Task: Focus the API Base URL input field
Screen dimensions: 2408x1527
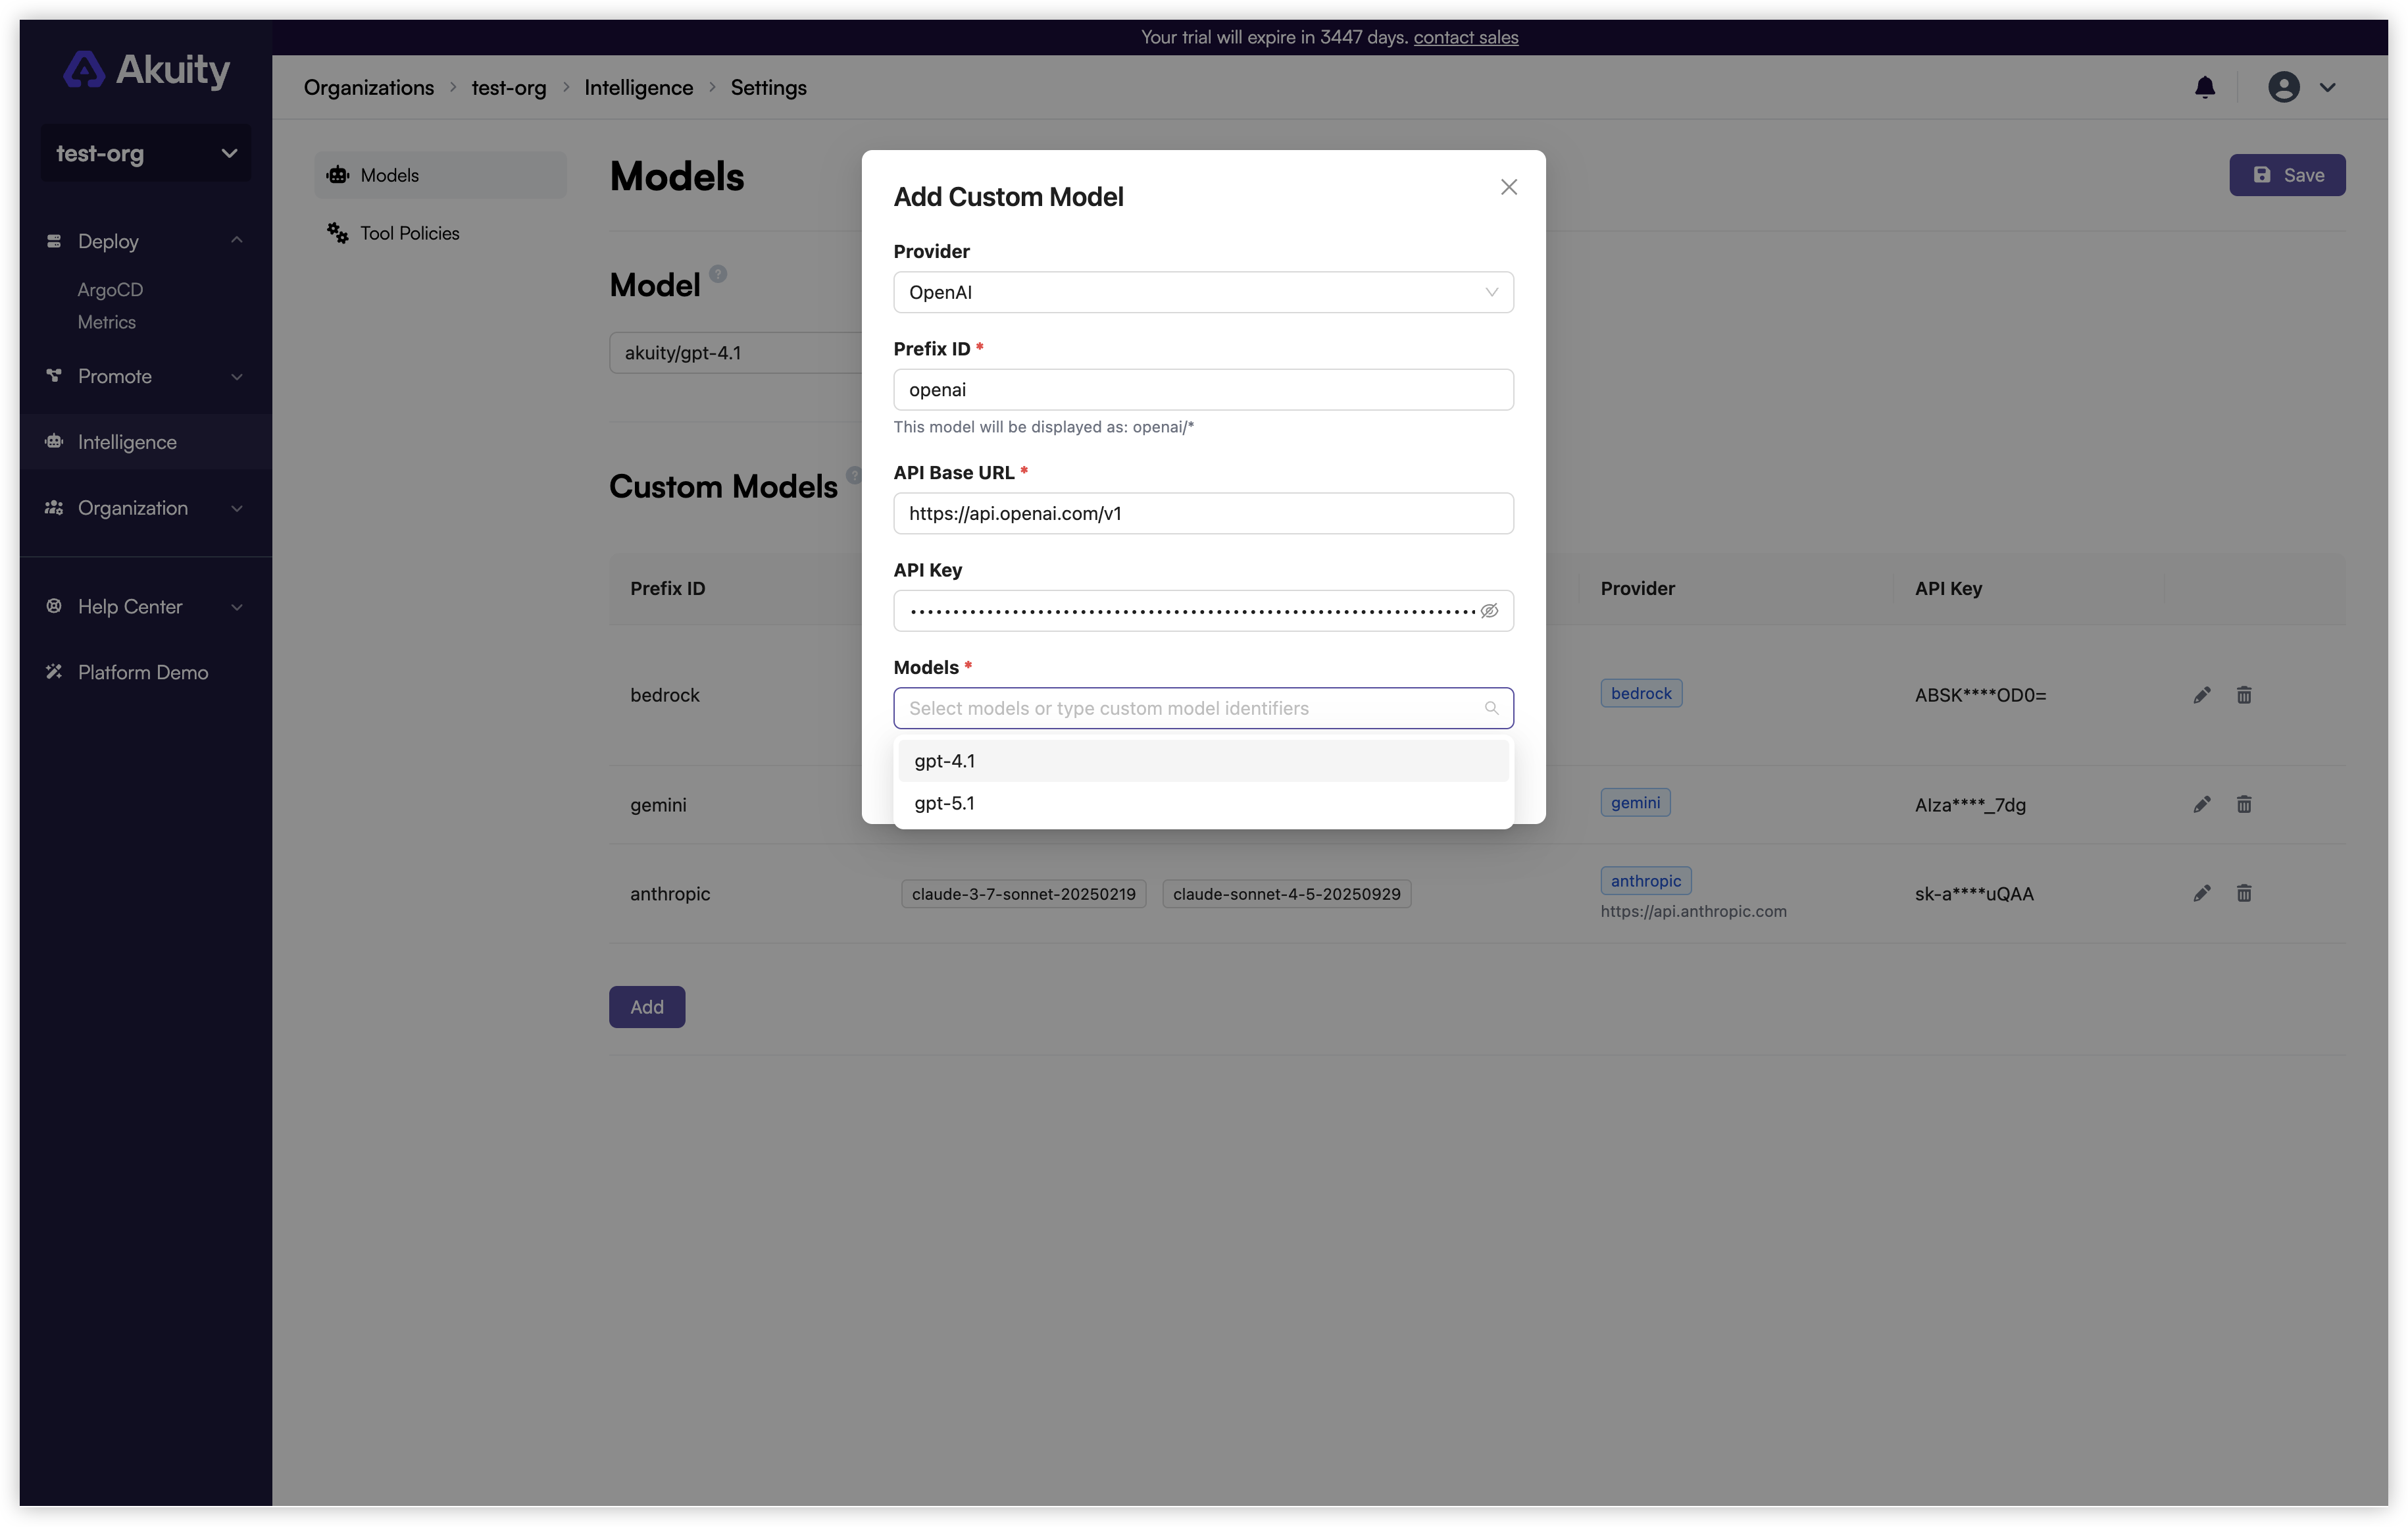Action: click(1203, 513)
